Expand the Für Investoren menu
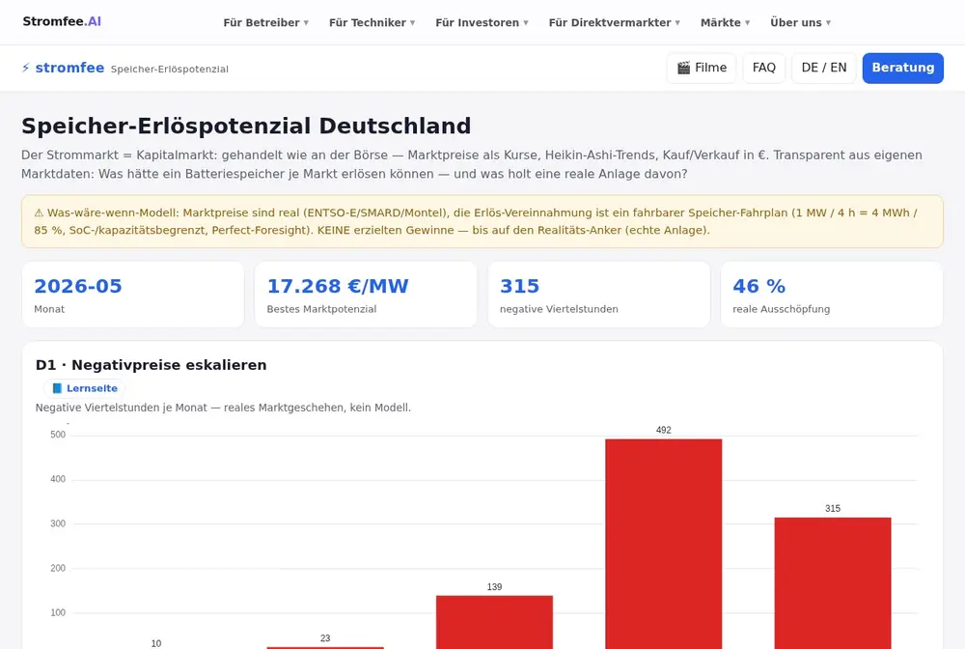The height and width of the screenshot is (649, 965). 482,23
